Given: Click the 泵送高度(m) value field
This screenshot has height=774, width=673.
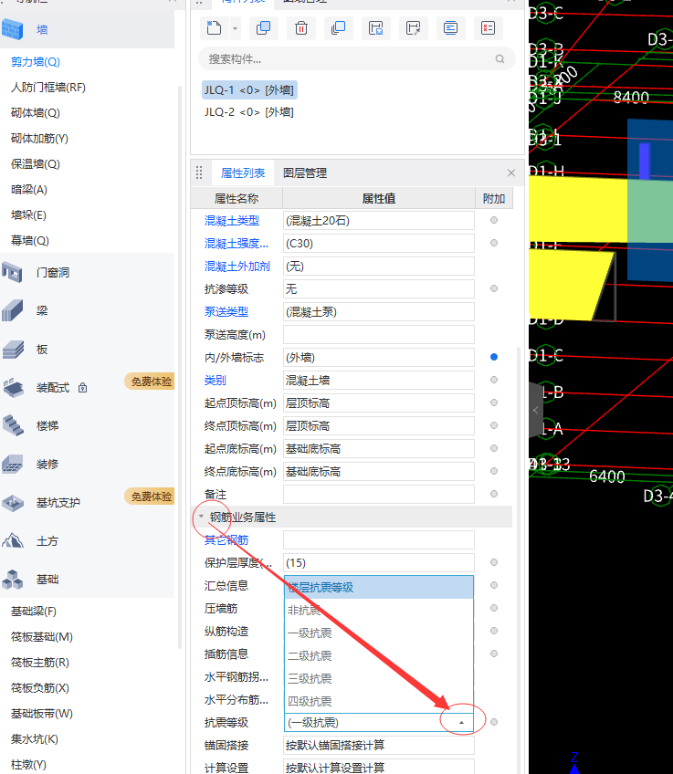Looking at the screenshot, I should [379, 335].
